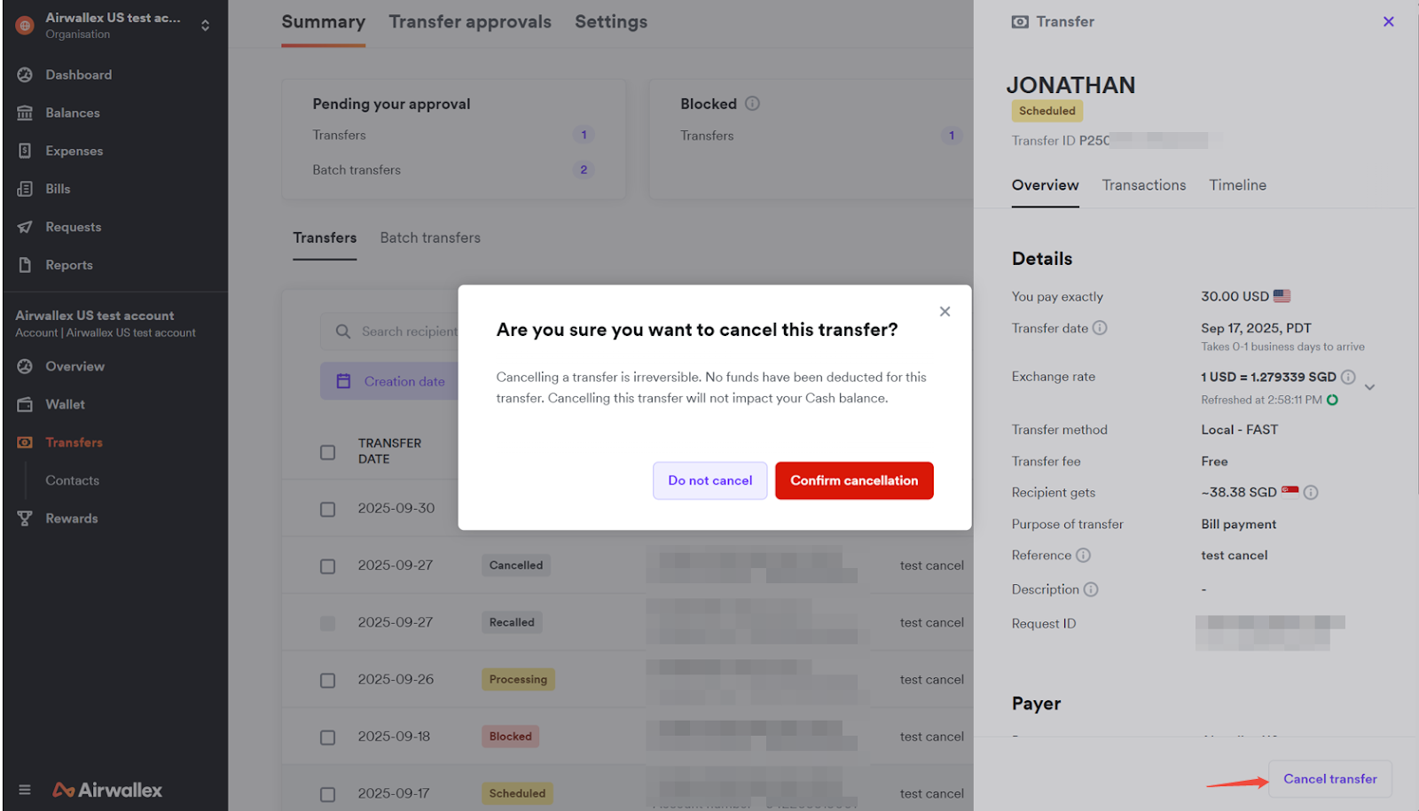Expand the organisation account switcher
Screen dimensions: 1419x811
205,26
